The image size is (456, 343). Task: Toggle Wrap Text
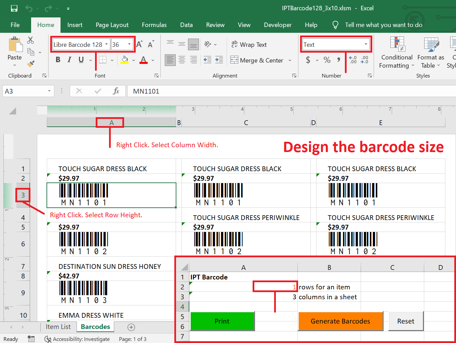coord(249,44)
